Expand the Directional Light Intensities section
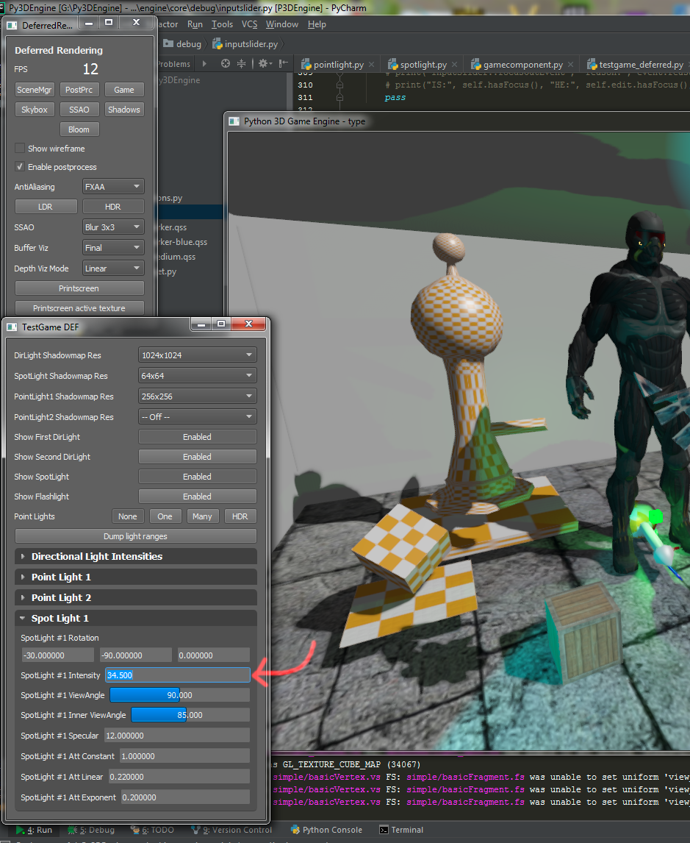Viewport: 690px width, 843px height. 136,556
